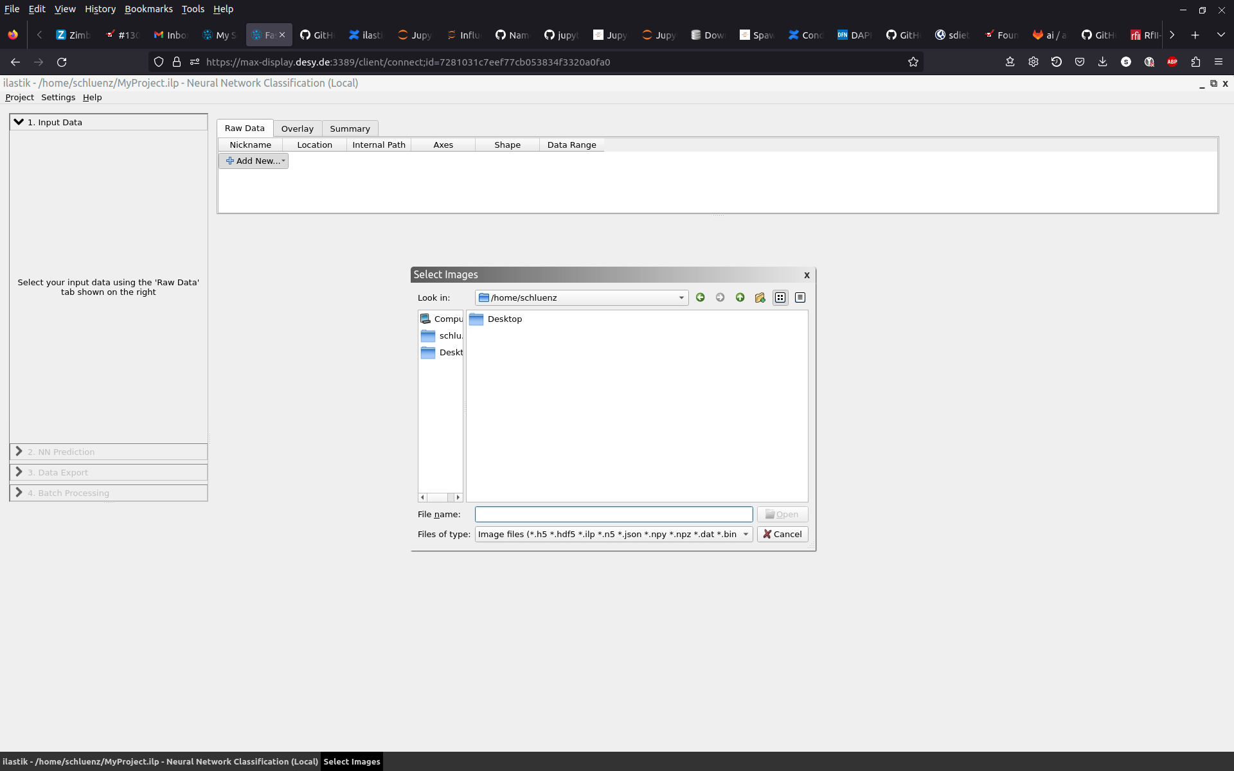Bookmark this page with the star icon
Viewport: 1234px width, 771px height.
(x=913, y=62)
